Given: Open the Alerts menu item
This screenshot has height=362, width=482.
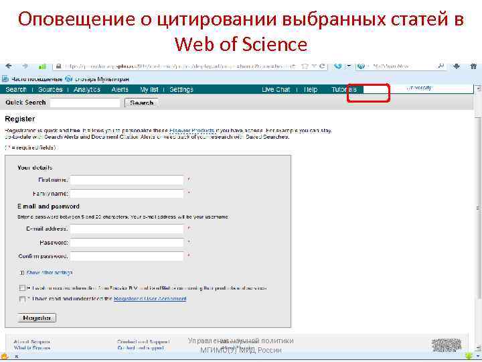Looking at the screenshot, I should [x=120, y=90].
